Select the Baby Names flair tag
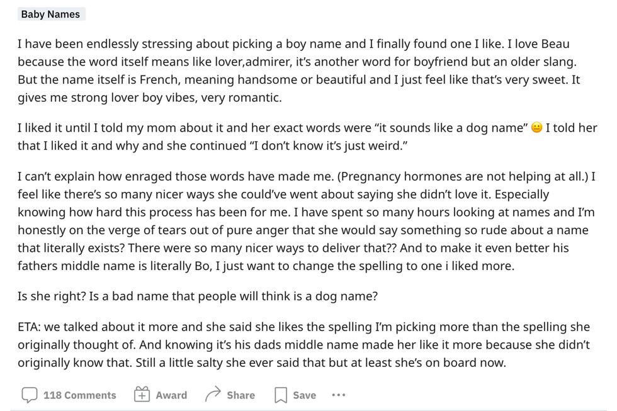The height and width of the screenshot is (411, 617). point(50,14)
